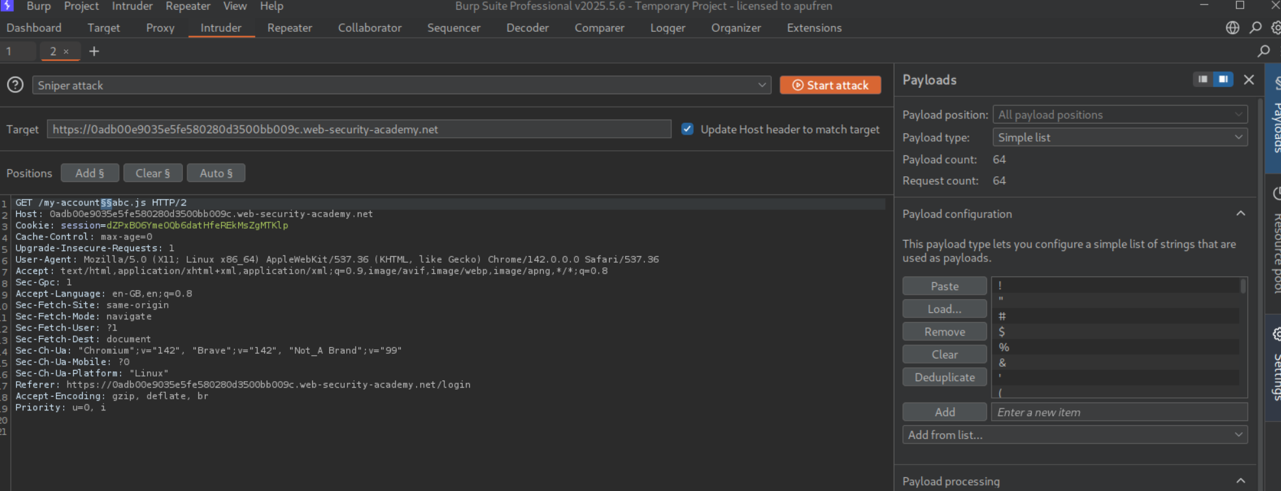This screenshot has width=1281, height=491.
Task: Open the browser globe icon in toolbar
Action: pos(1232,28)
